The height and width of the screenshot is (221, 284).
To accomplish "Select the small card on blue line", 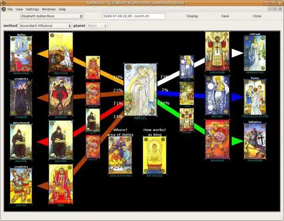I will tap(187, 93).
